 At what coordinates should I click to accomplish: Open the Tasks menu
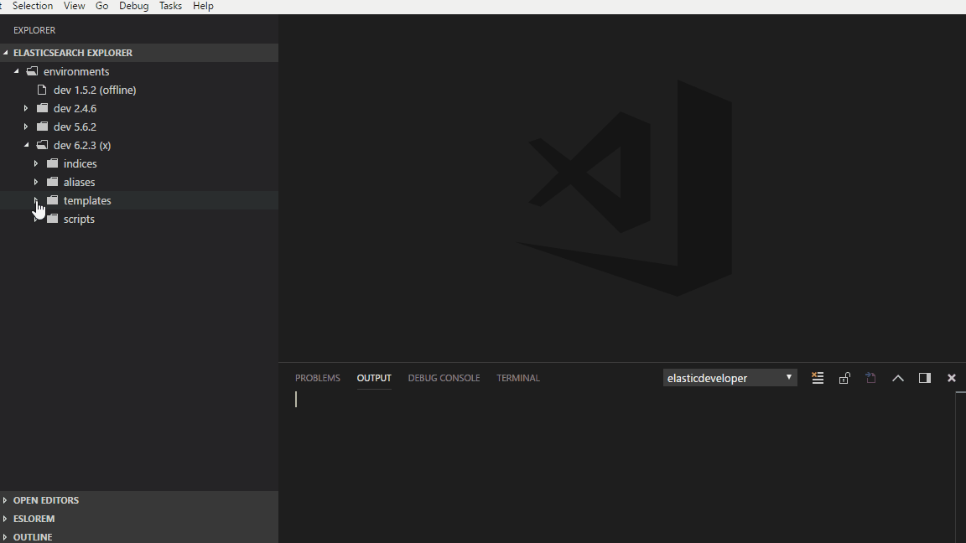coord(170,6)
